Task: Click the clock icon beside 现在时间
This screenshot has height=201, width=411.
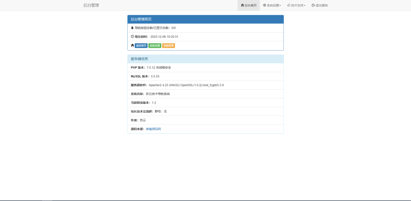Action: coord(132,37)
